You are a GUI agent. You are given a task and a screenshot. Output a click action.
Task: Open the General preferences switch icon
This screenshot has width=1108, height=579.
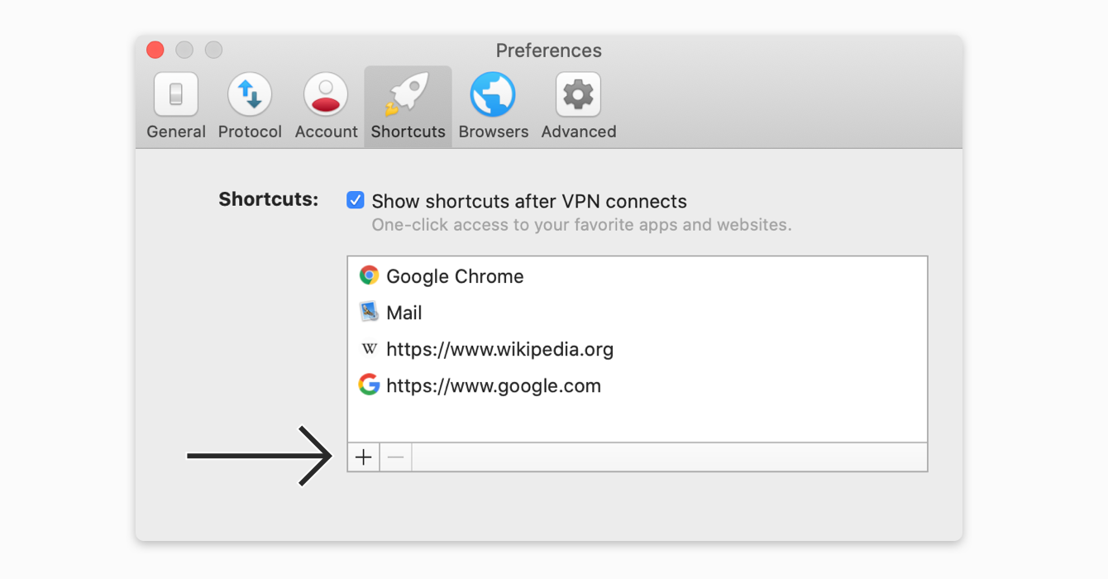point(176,94)
